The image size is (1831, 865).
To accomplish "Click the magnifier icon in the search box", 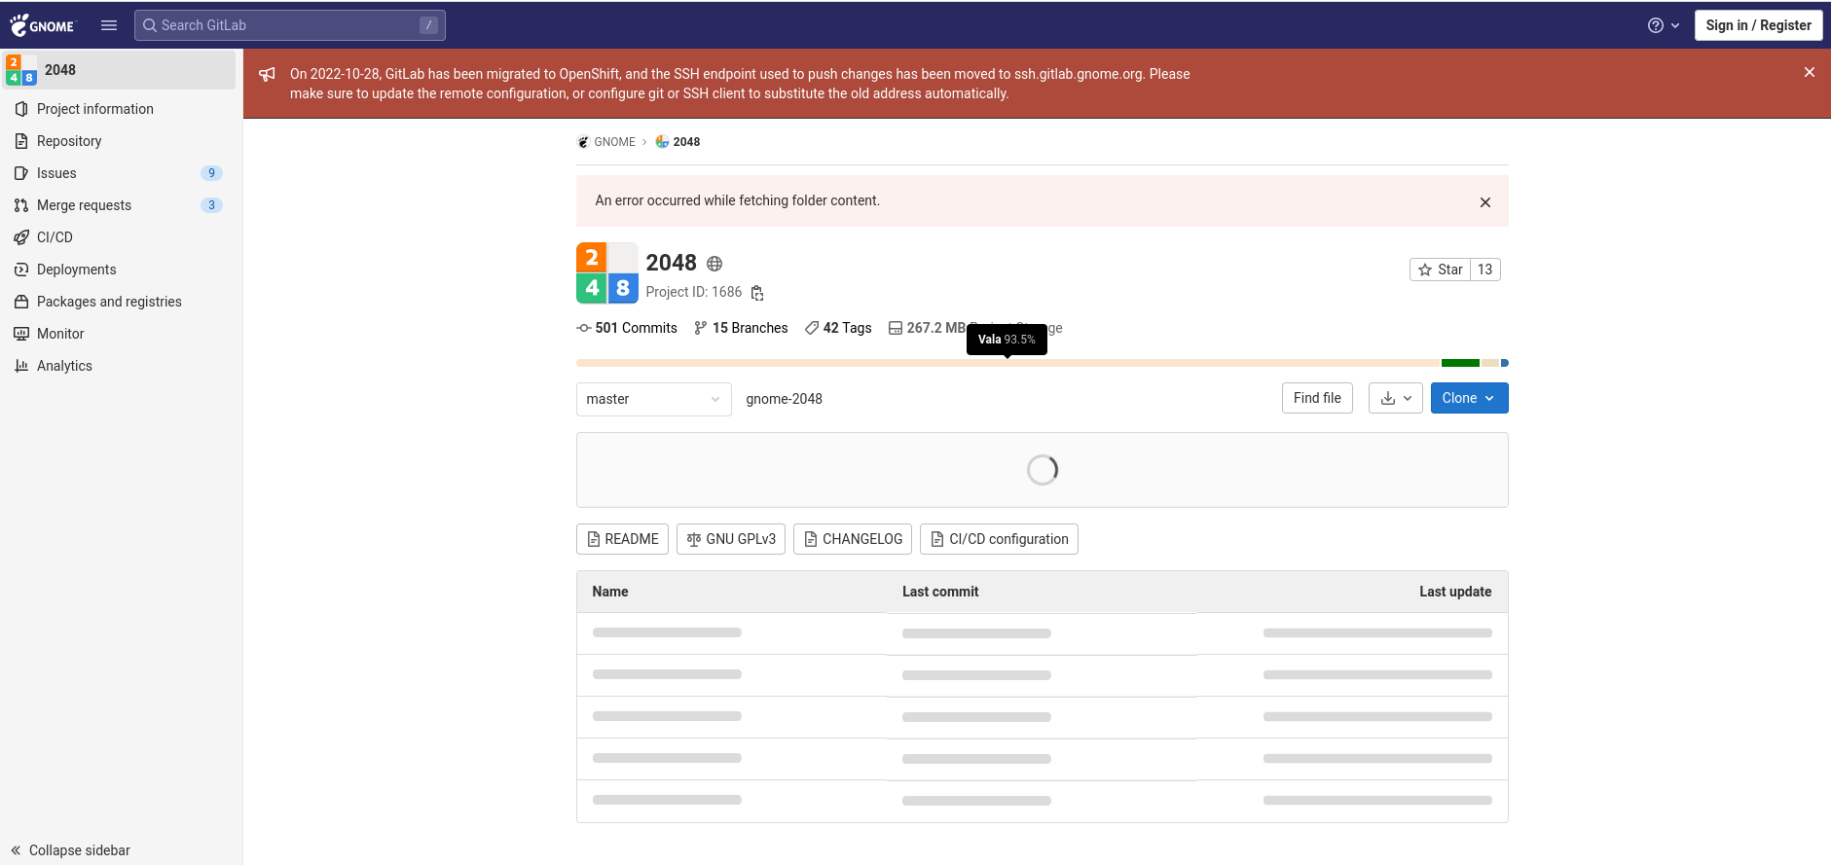I will pyautogui.click(x=150, y=25).
